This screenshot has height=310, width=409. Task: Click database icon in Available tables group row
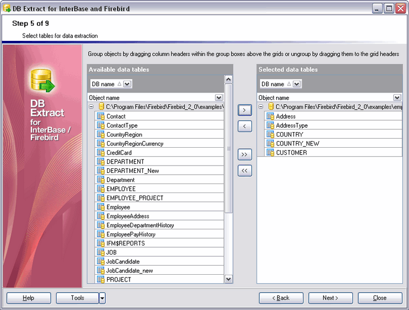[101, 106]
